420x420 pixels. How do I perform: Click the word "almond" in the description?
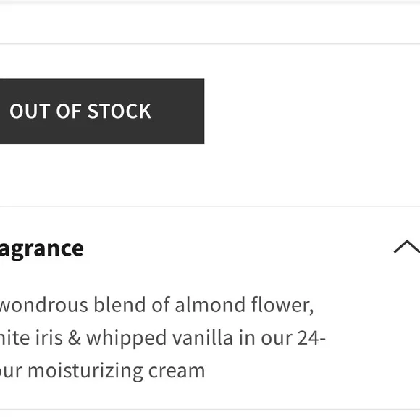(210, 305)
